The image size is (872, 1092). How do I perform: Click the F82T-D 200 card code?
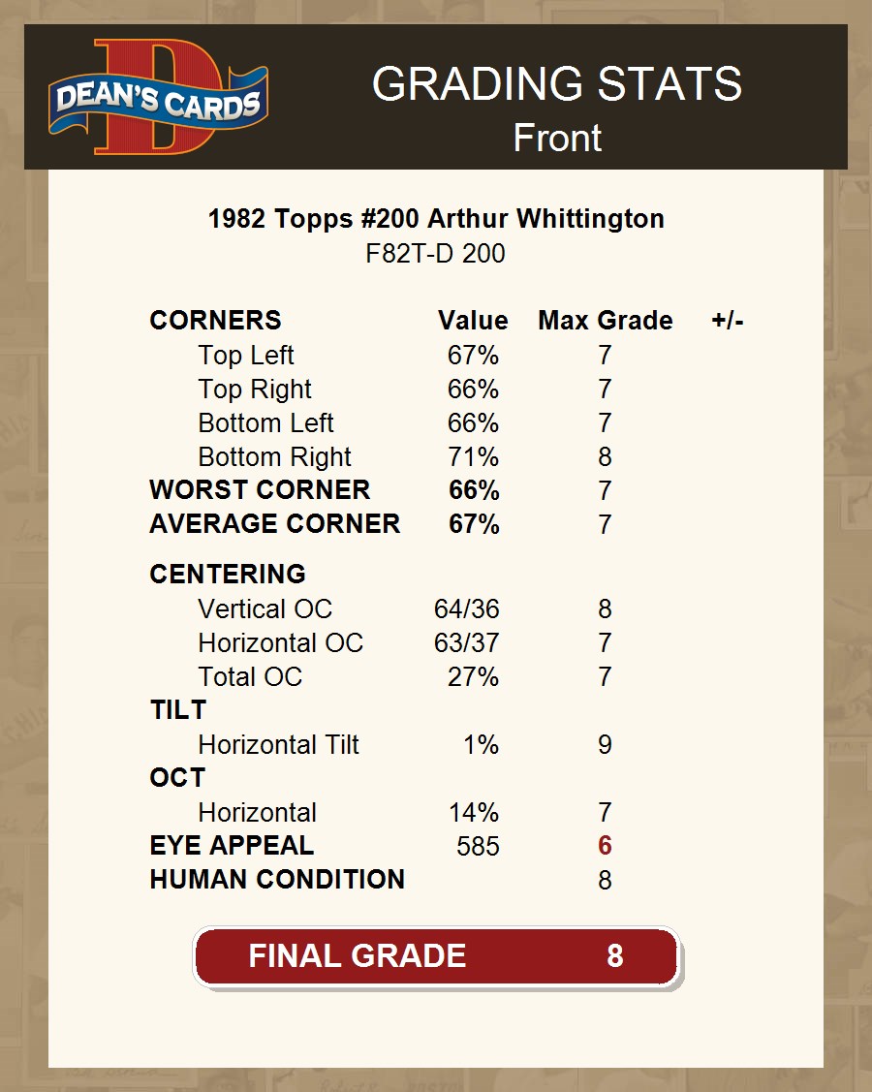436,254
